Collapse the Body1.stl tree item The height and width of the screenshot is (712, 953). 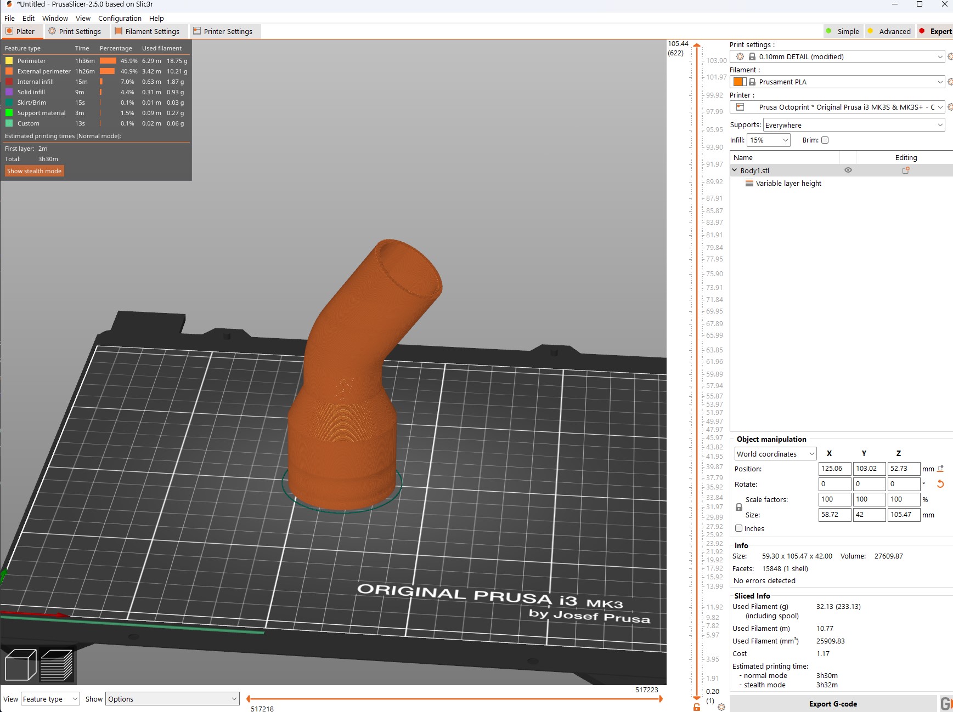tap(735, 170)
